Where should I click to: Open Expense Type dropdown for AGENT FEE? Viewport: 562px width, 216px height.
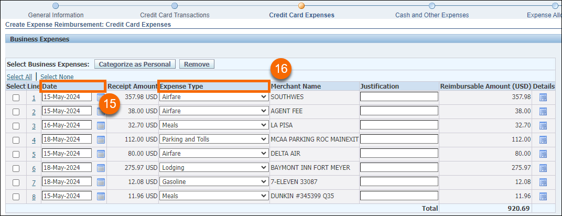pyautogui.click(x=214, y=111)
